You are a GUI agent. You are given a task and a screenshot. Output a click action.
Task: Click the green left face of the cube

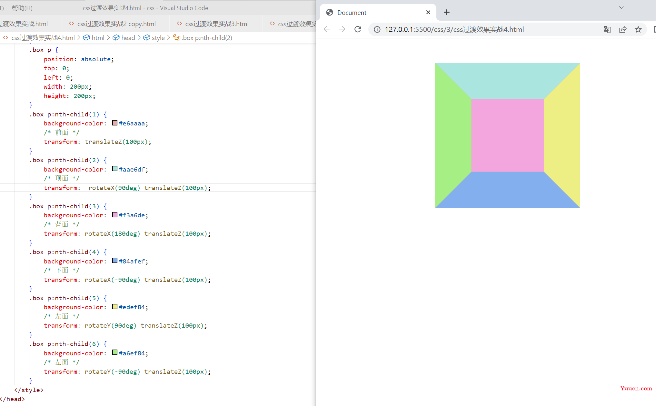(x=453, y=135)
